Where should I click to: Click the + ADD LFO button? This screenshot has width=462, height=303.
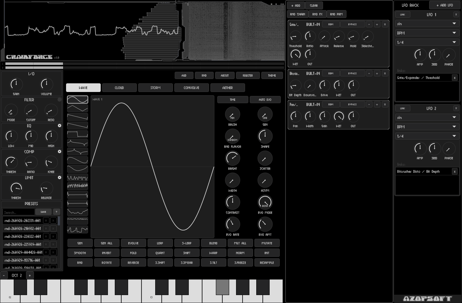pos(445,5)
